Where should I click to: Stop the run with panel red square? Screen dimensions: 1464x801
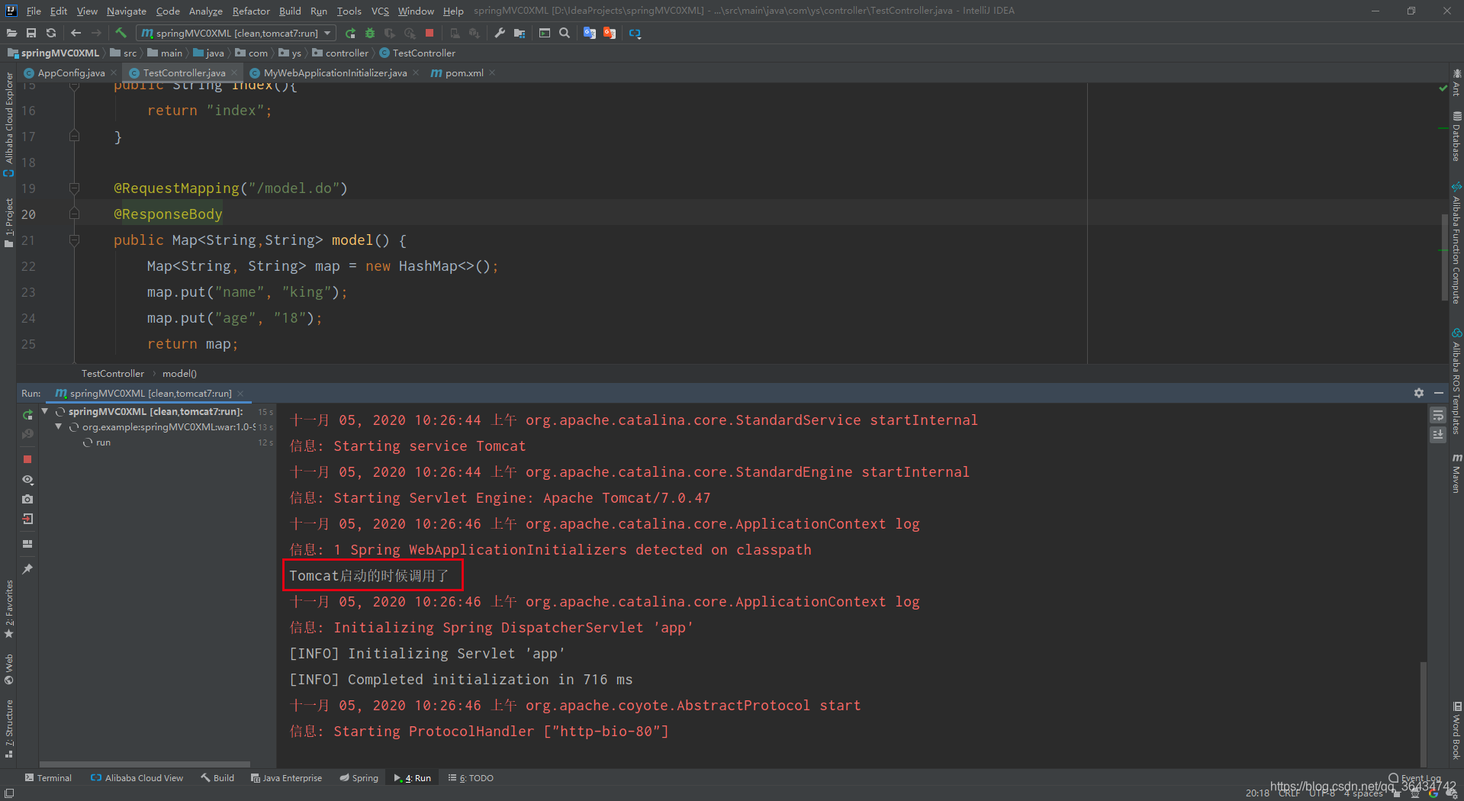[27, 459]
